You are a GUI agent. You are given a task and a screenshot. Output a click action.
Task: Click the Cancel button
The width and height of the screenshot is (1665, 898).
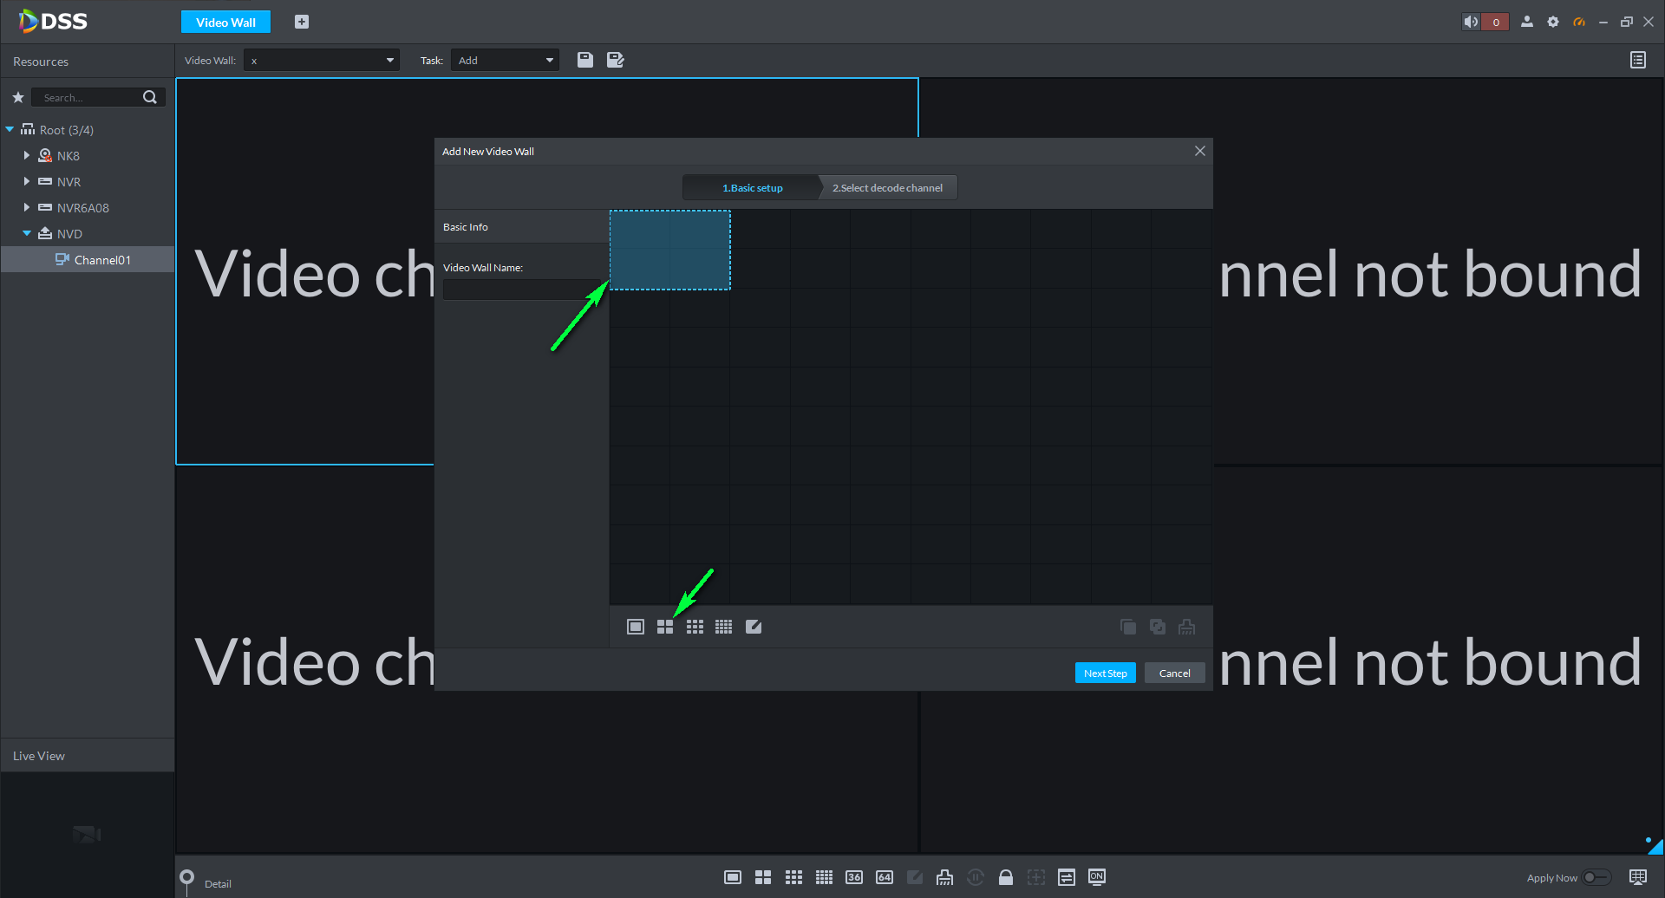(1174, 673)
